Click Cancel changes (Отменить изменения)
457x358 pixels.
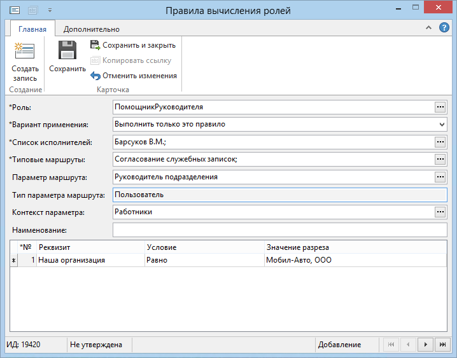[133, 76]
